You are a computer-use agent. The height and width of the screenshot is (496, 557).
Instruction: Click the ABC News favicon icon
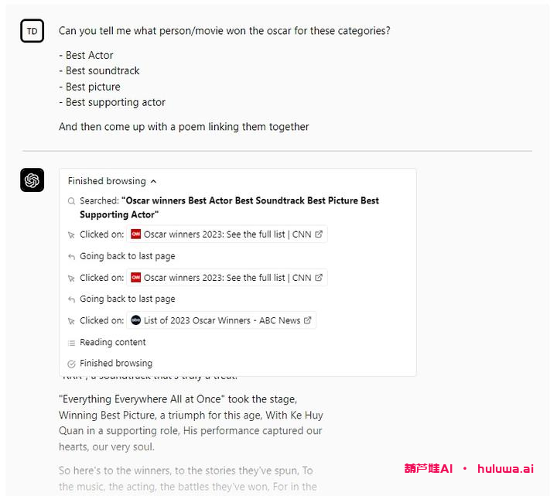tap(136, 320)
